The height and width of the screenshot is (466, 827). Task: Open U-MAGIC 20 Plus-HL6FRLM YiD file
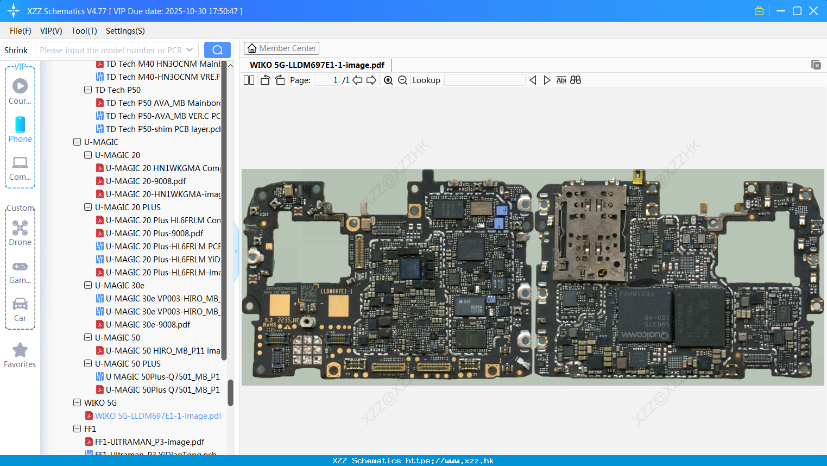point(158,260)
